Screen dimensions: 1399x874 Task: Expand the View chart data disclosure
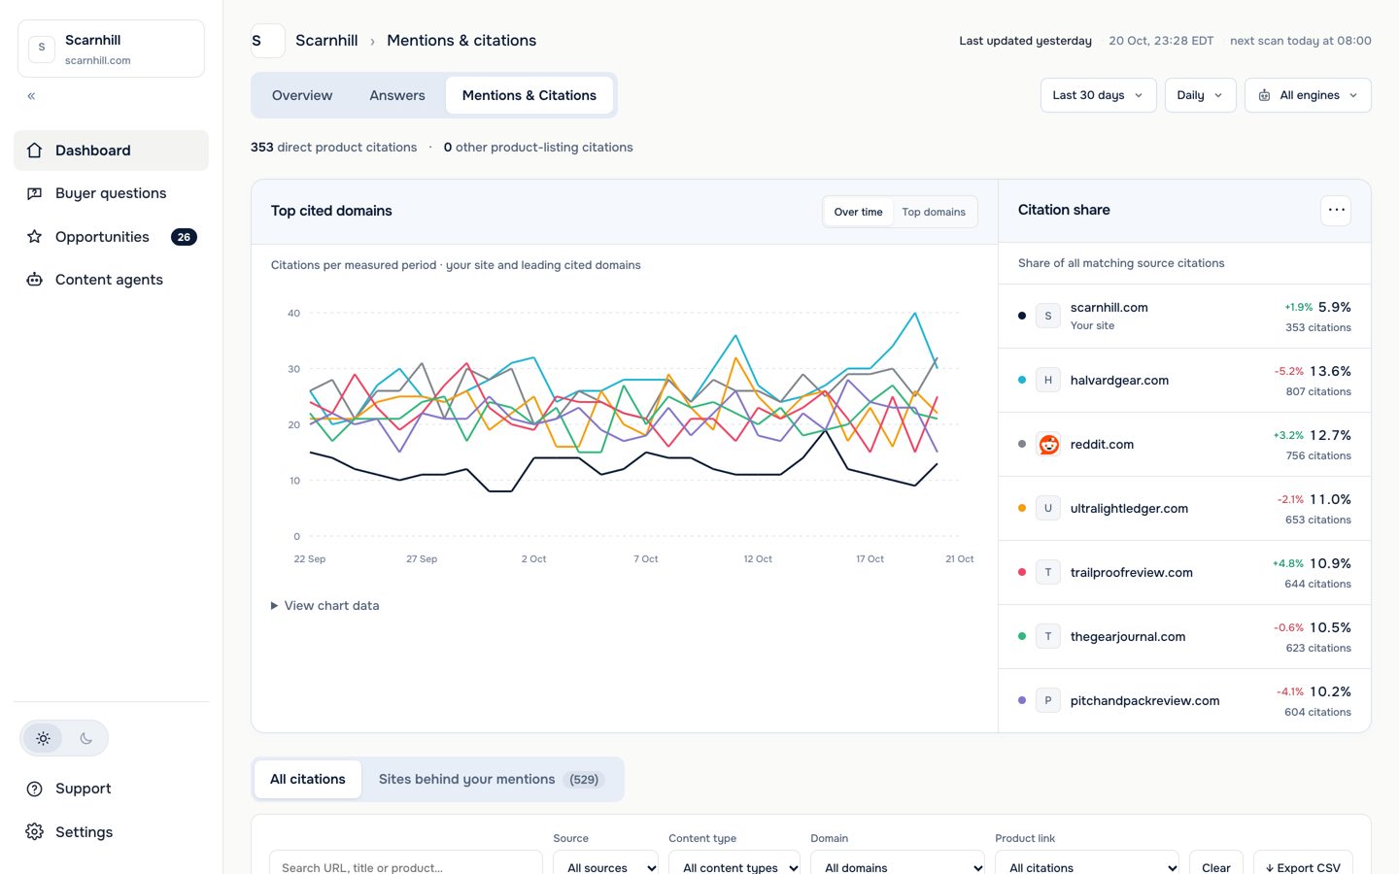[x=325, y=606]
